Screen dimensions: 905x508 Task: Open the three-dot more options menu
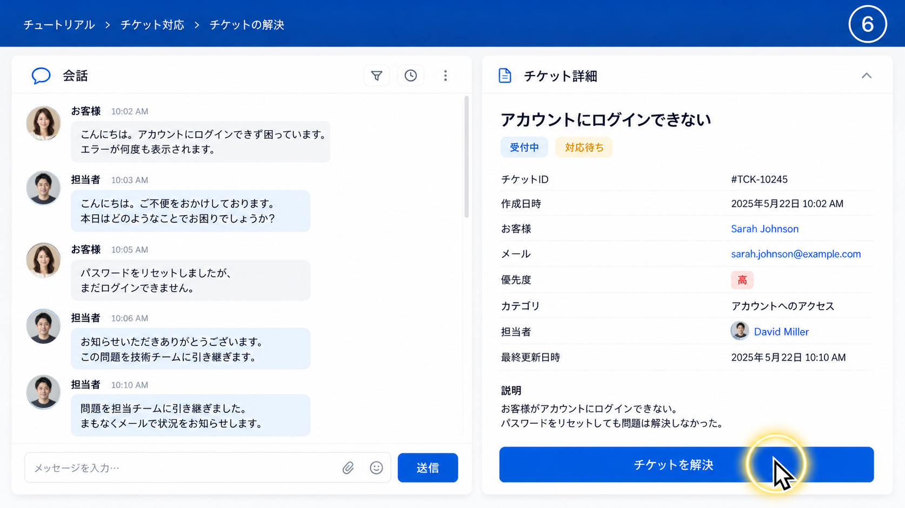tap(445, 76)
